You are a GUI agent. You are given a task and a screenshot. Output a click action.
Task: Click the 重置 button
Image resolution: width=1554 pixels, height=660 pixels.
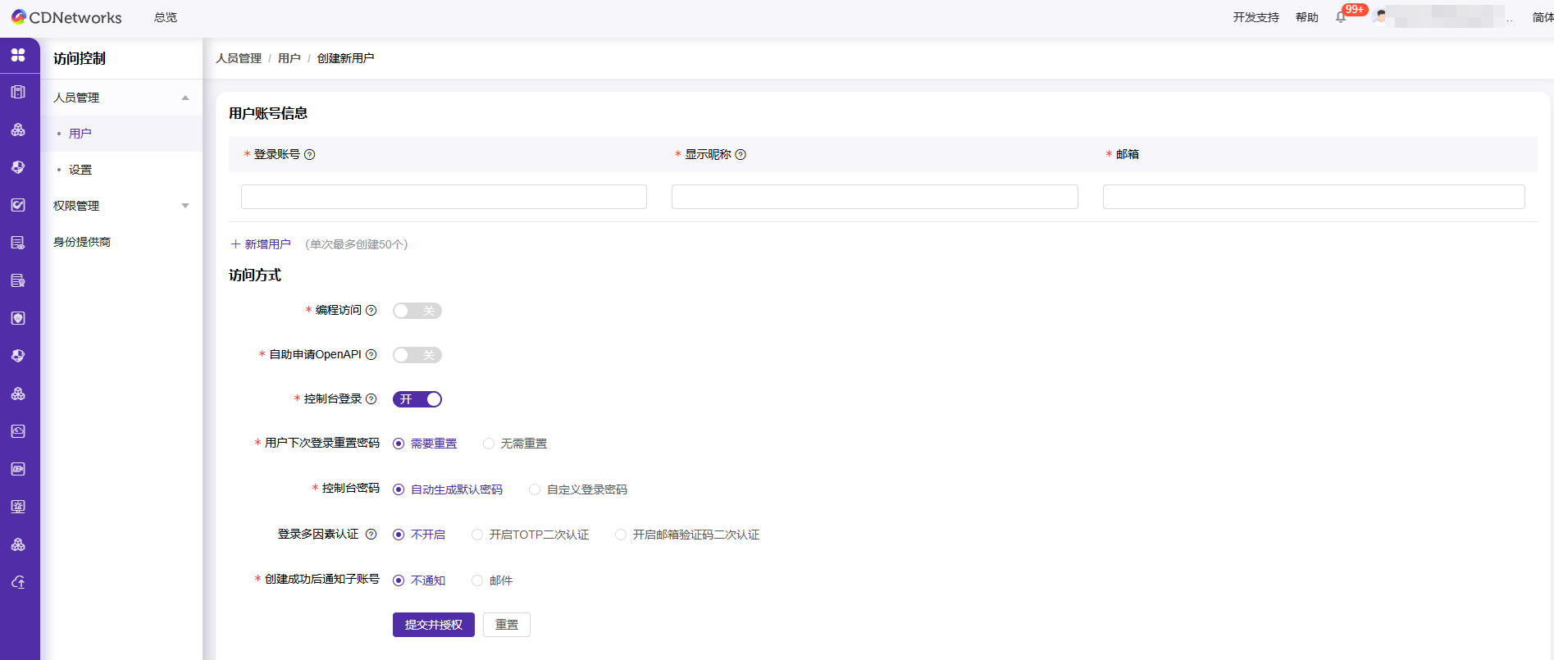[x=507, y=625]
